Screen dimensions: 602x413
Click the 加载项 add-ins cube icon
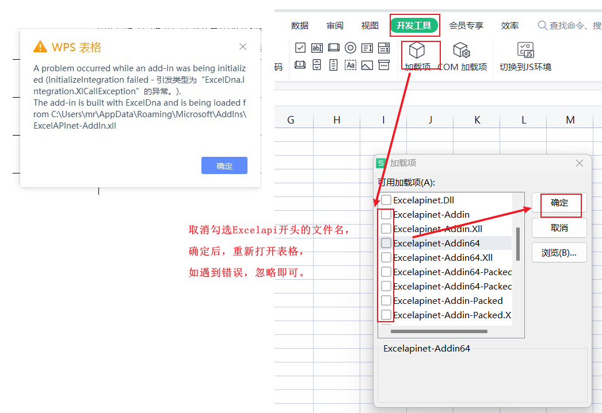[x=417, y=51]
